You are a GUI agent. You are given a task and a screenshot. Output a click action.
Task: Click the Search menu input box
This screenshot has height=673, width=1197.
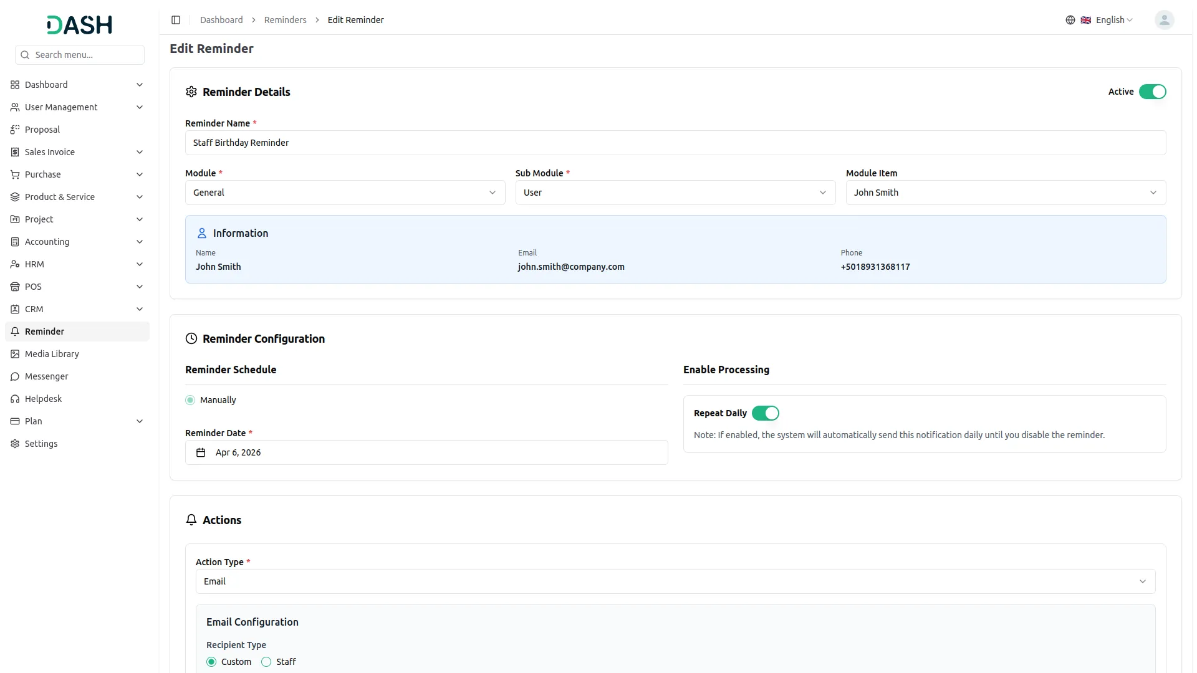tap(80, 55)
